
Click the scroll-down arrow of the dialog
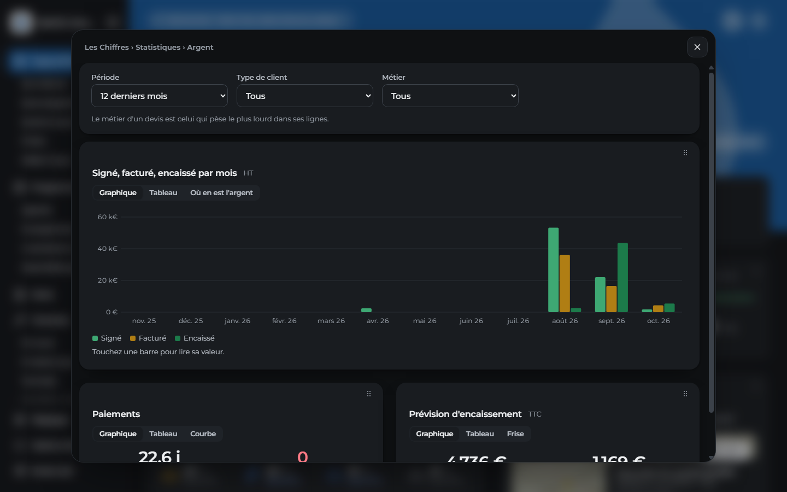(x=711, y=458)
